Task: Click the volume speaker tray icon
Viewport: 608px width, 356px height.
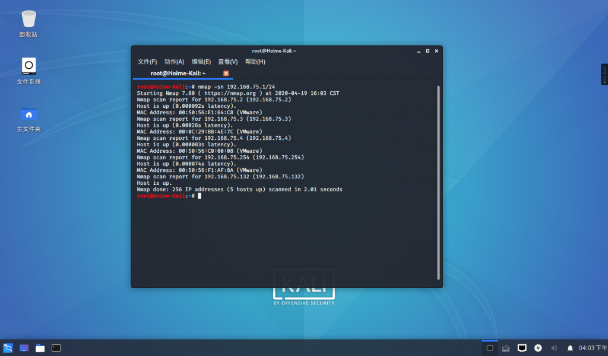Action: pos(554,348)
